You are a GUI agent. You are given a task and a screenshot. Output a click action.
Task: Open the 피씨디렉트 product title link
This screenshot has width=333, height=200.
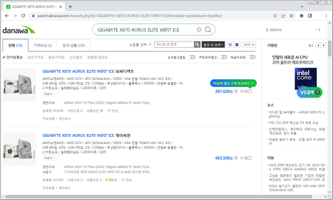pyautogui.click(x=88, y=71)
